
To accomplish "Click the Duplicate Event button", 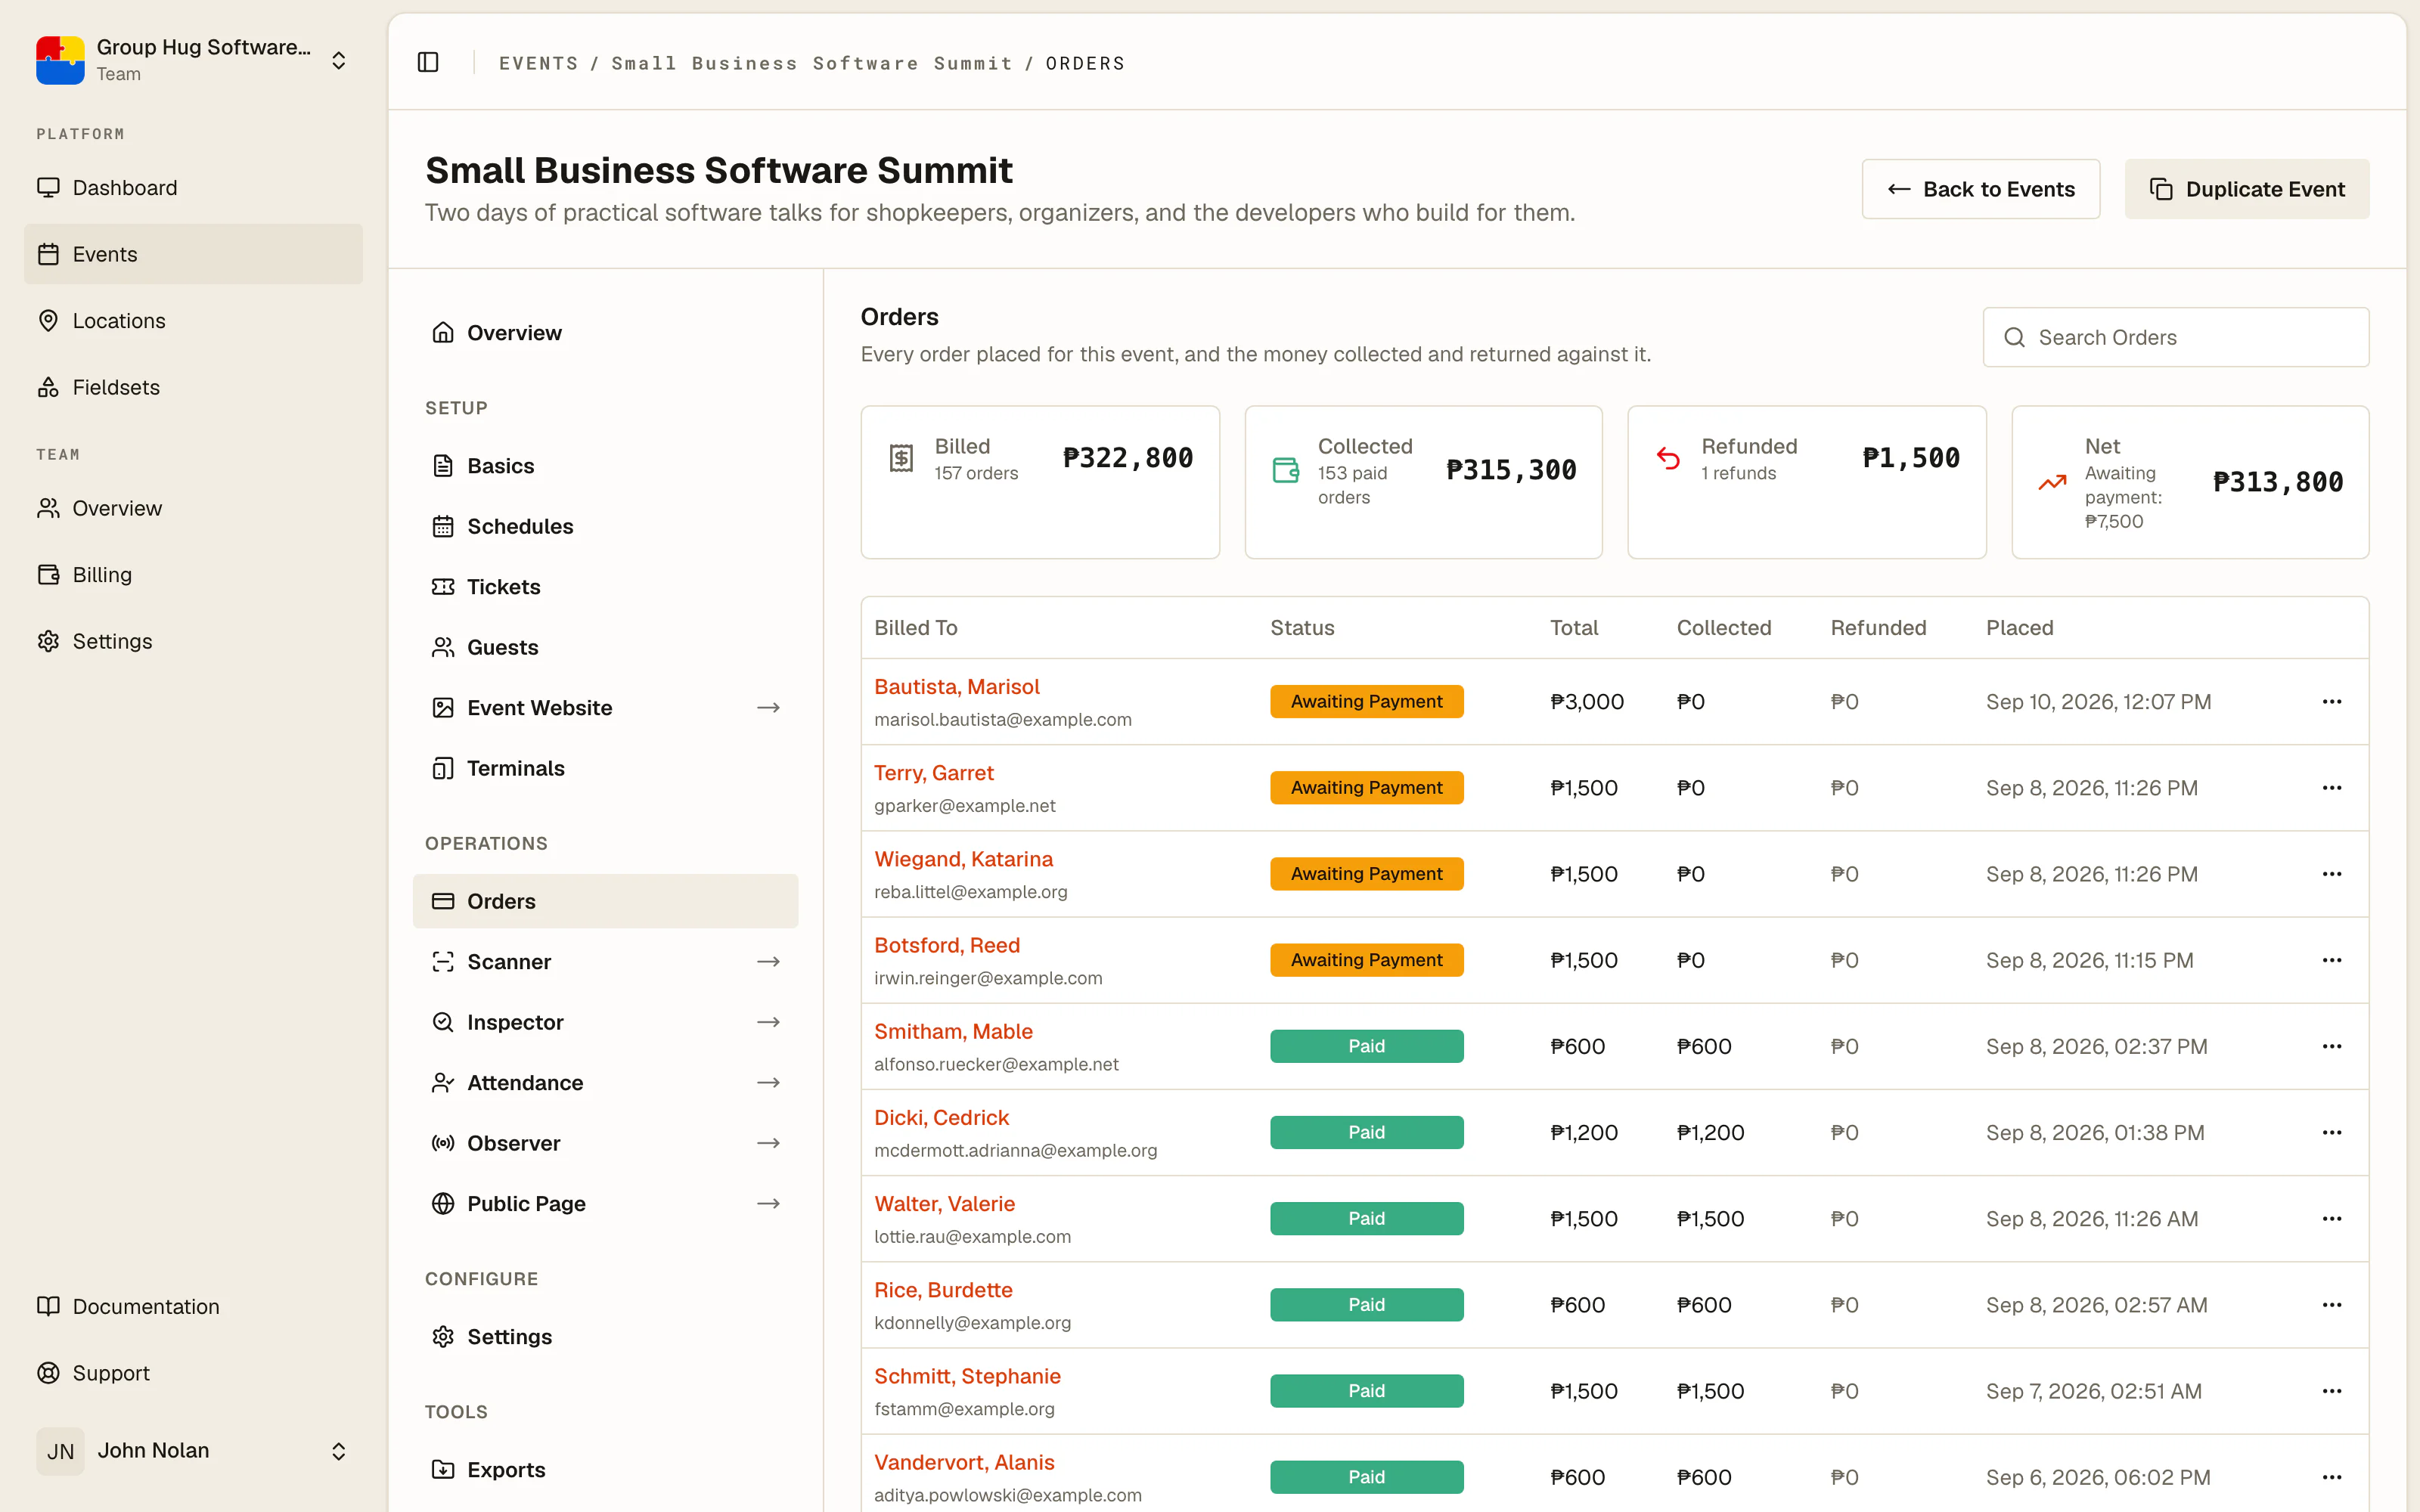I will coord(2247,189).
